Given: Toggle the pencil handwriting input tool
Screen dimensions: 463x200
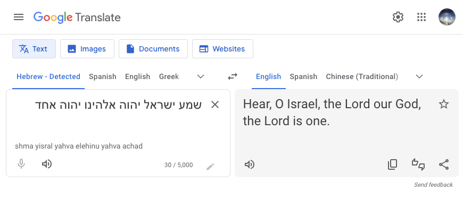Looking at the screenshot, I should coord(210,167).
